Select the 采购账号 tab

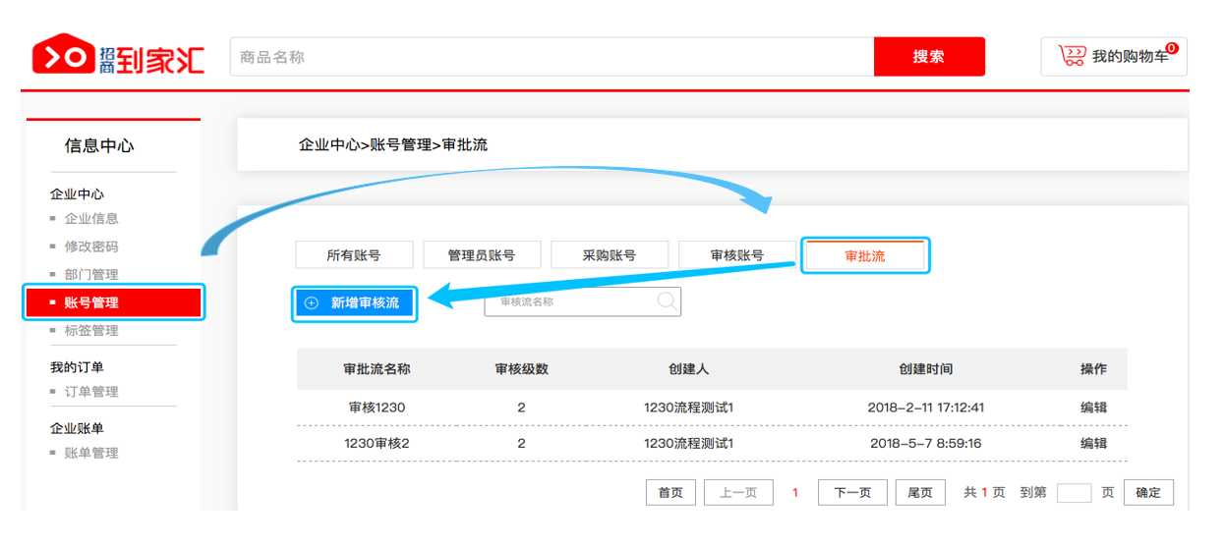point(610,255)
